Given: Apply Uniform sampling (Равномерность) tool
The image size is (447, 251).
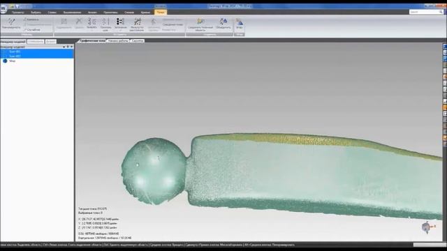Looking at the screenshot, I should [x=11, y=24].
